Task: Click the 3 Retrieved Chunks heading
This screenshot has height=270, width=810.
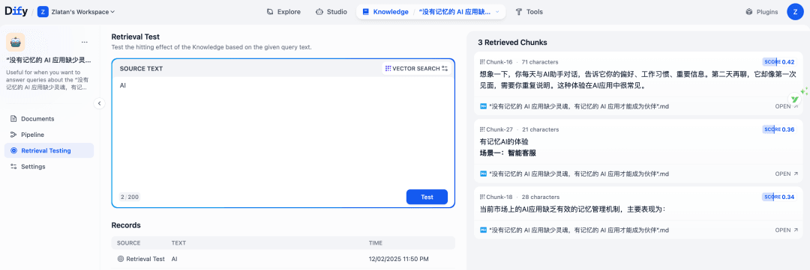Action: tap(512, 42)
